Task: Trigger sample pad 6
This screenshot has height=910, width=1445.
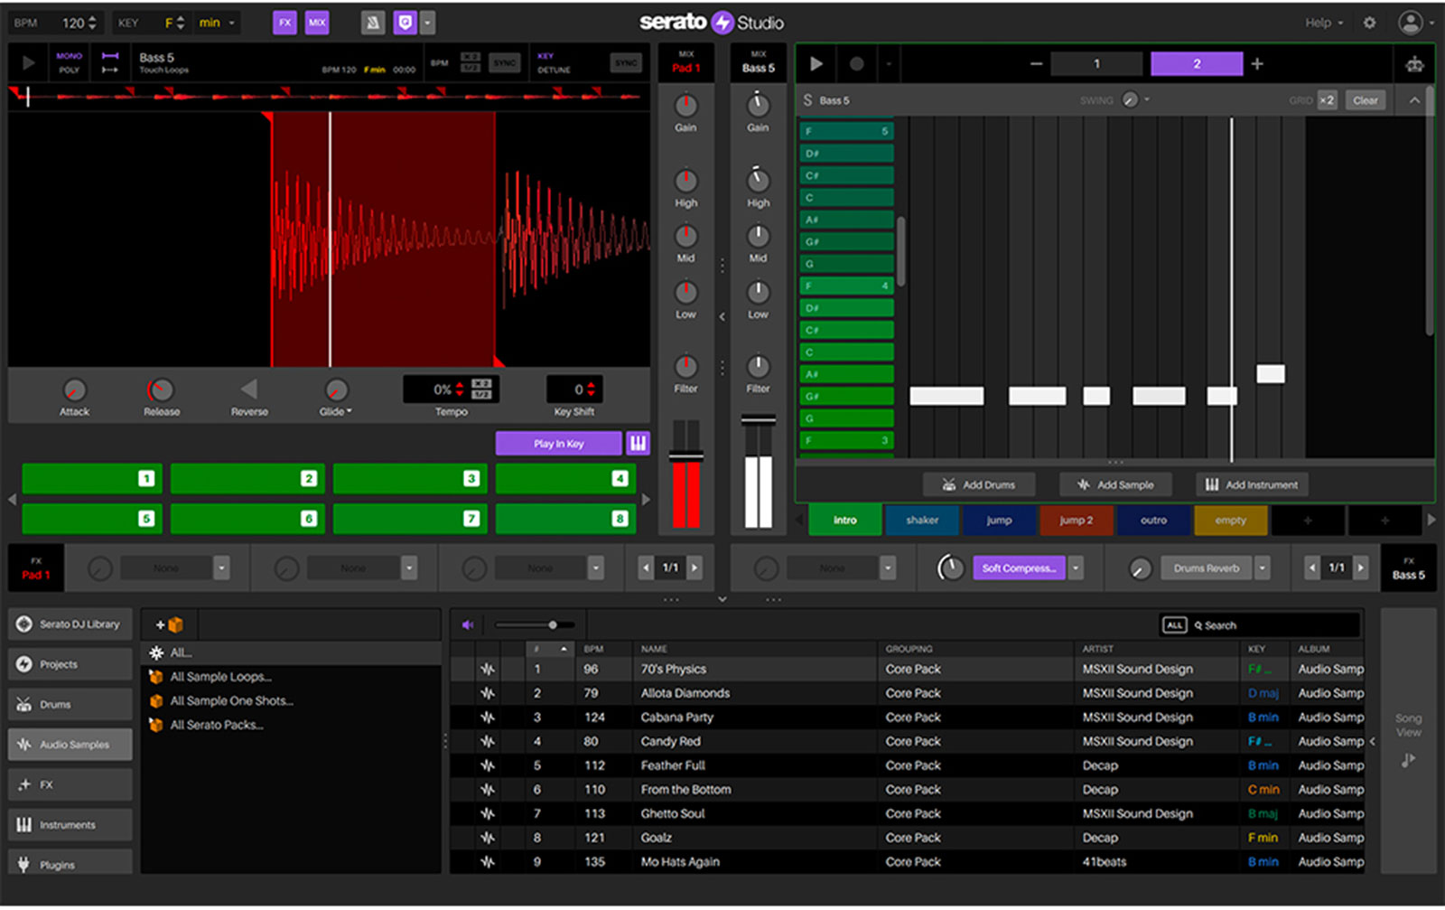Action: pyautogui.click(x=247, y=519)
